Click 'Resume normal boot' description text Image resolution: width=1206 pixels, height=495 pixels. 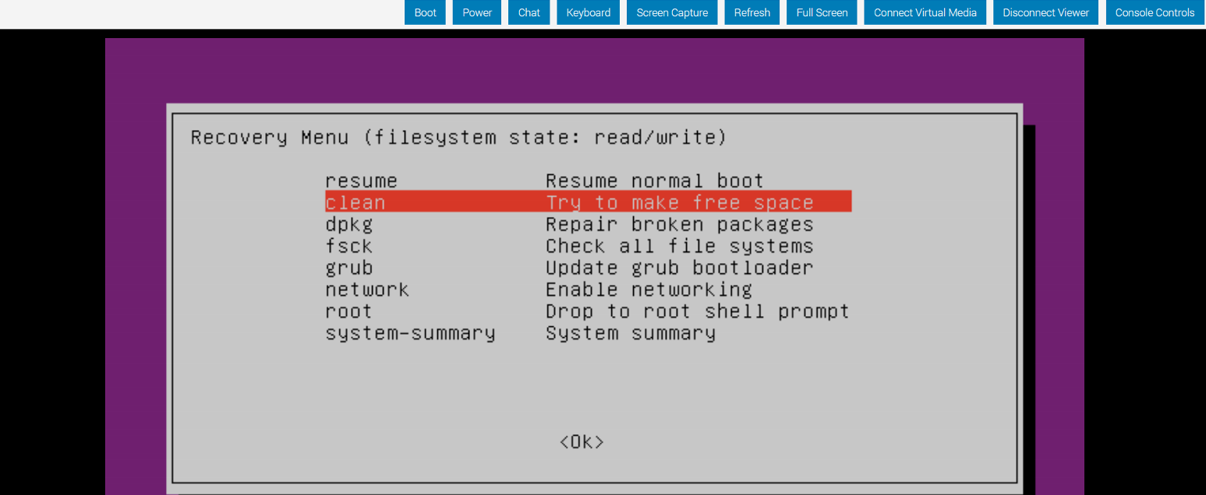click(x=655, y=181)
